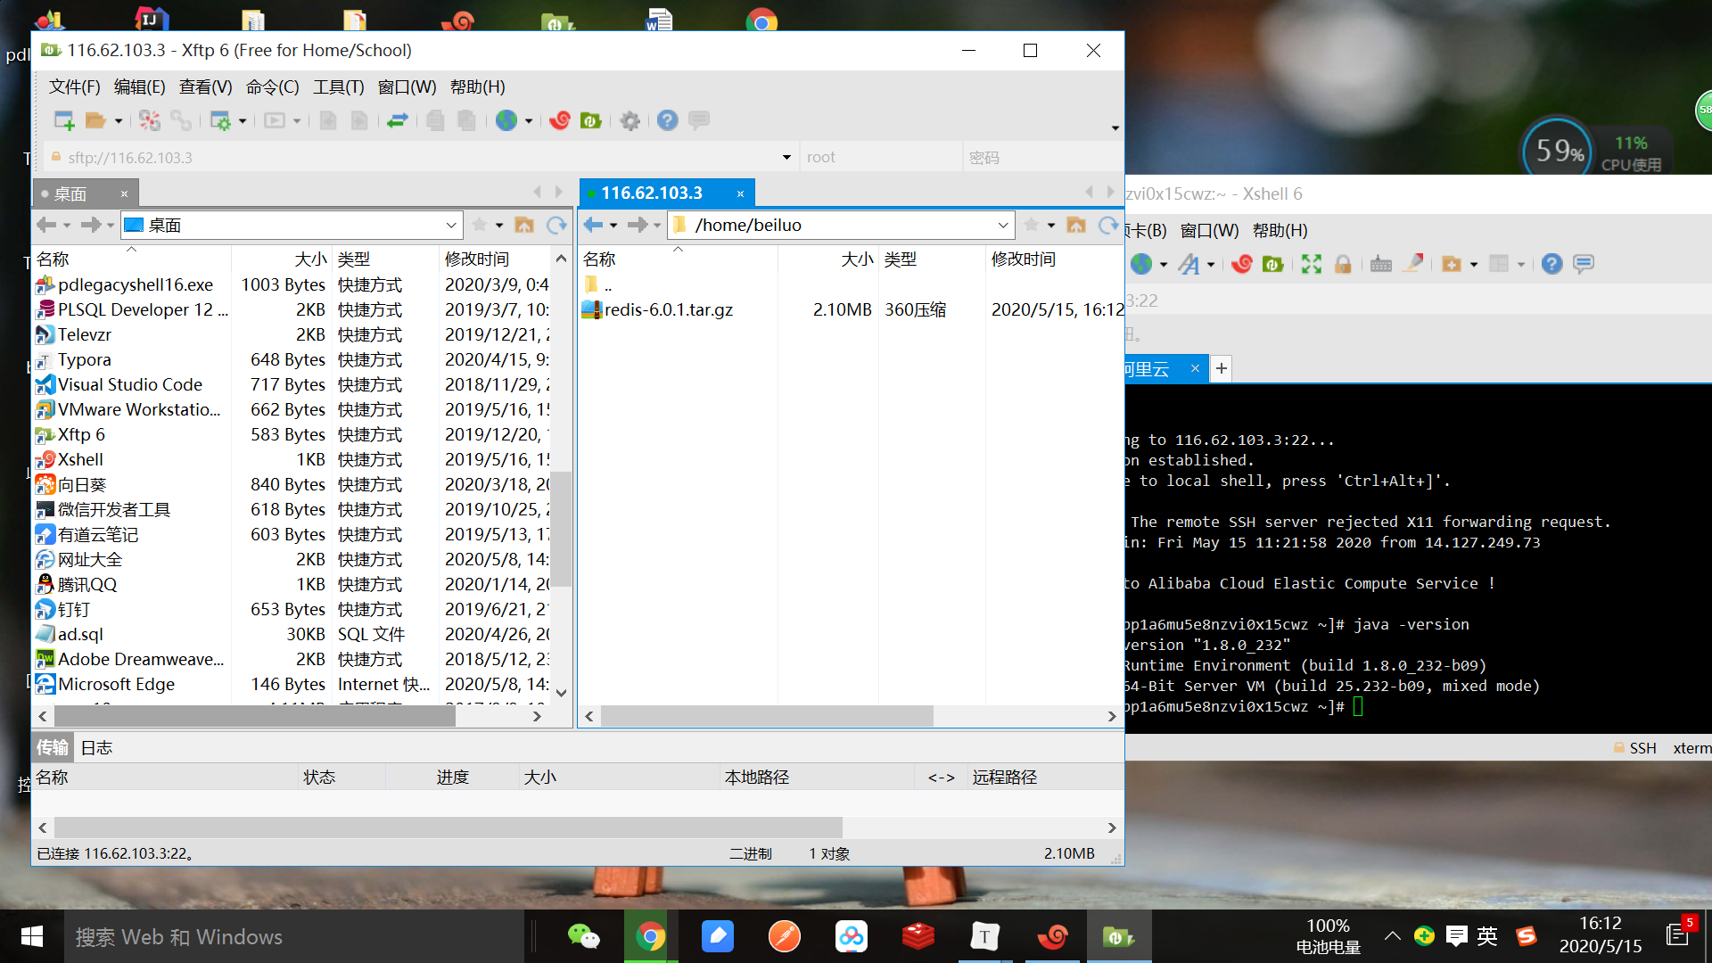Select redis-6.0.1.tar.gz file in remote pane

coord(668,310)
